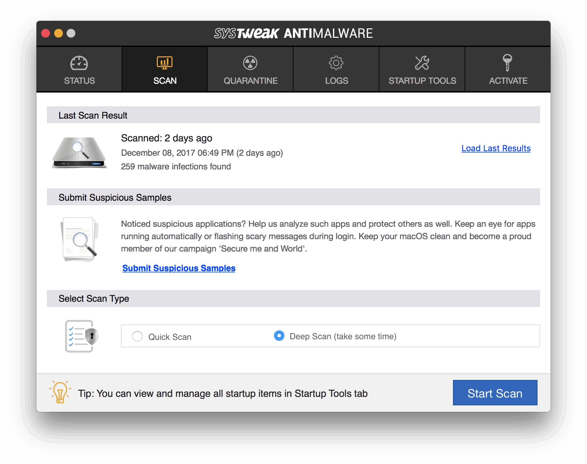Viewport: 587px width, 464px height.
Task: Minimize window with the yellow button
Action: [x=59, y=33]
